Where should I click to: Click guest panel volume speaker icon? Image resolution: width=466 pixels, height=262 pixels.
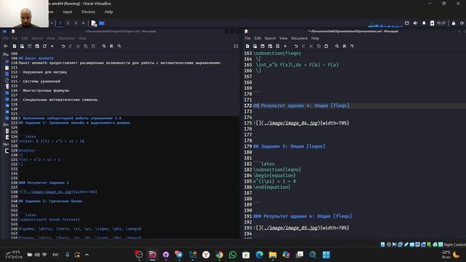coord(416,23)
